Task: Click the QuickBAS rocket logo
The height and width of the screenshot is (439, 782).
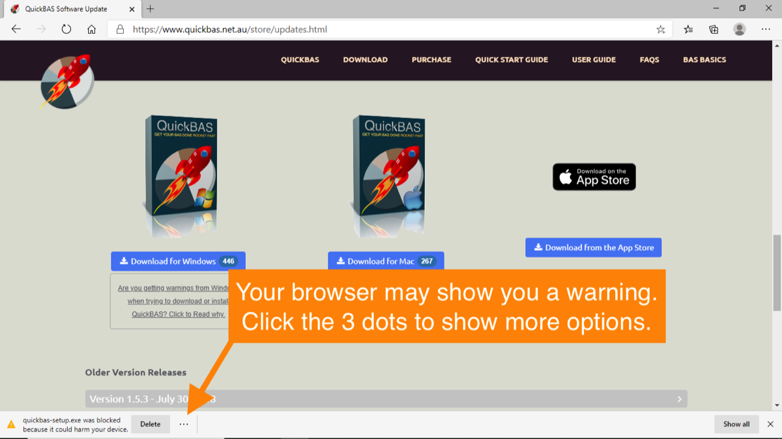Action: (66, 81)
